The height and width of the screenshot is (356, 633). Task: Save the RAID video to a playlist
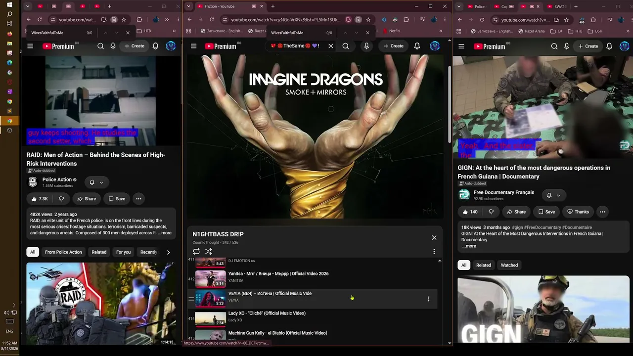(117, 199)
